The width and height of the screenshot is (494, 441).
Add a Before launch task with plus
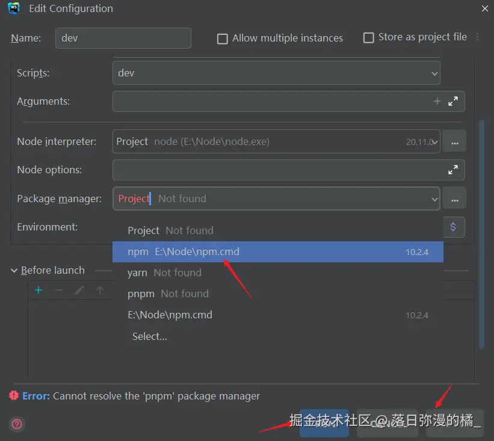coord(39,290)
